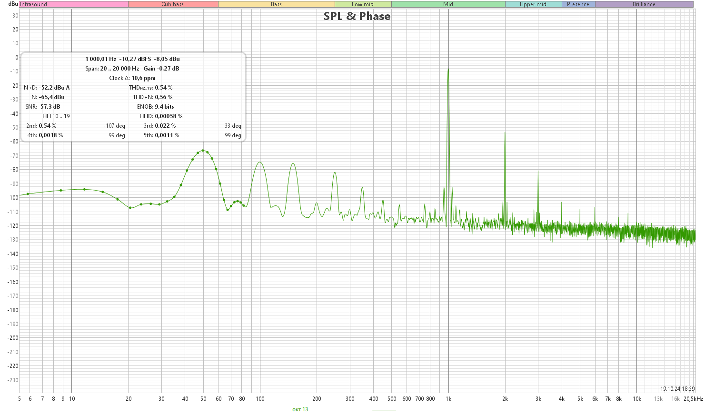Click the Bass band header
This screenshot has height=417, width=705.
[277, 4]
